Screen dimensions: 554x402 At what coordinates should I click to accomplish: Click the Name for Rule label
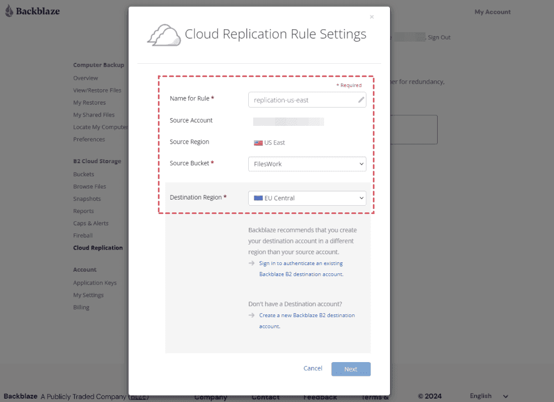point(192,98)
